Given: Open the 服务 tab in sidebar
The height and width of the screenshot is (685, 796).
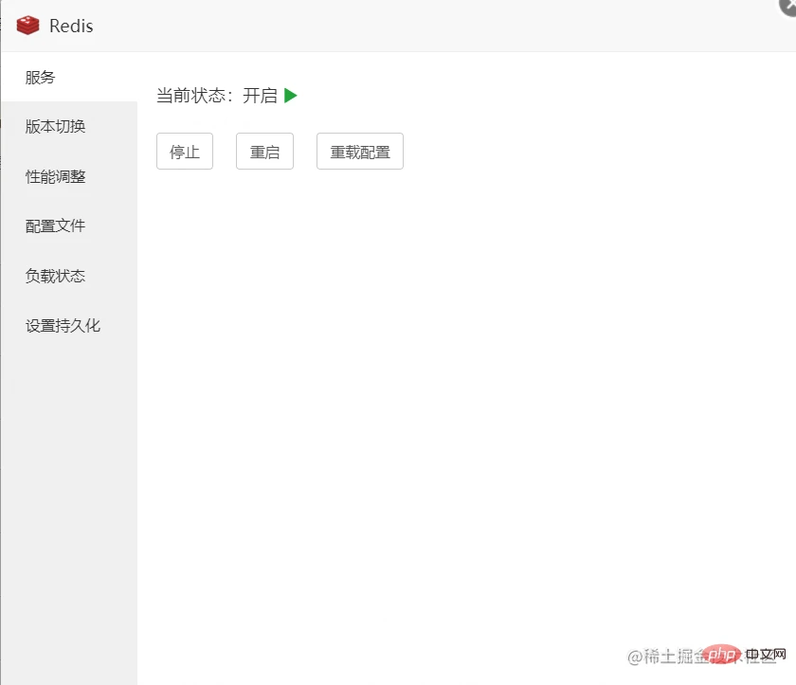Looking at the screenshot, I should tap(69, 77).
